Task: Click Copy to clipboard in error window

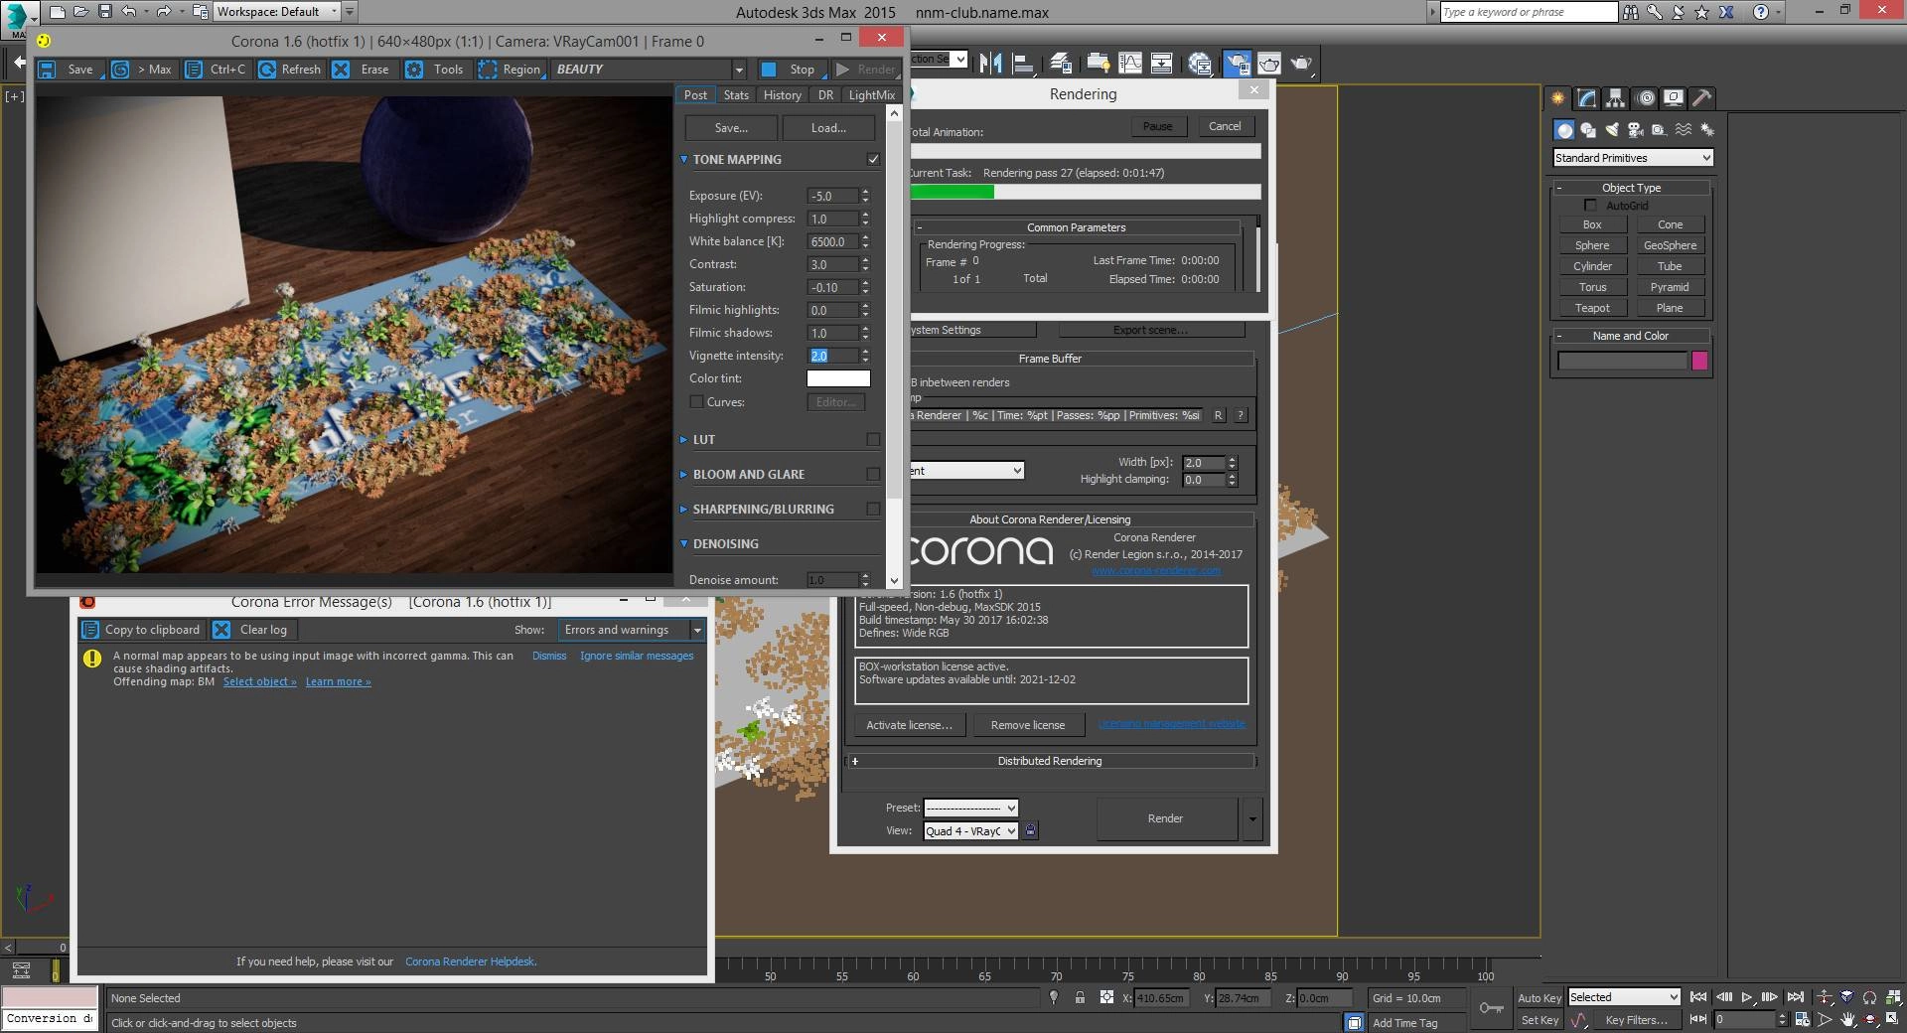Action: tap(142, 630)
